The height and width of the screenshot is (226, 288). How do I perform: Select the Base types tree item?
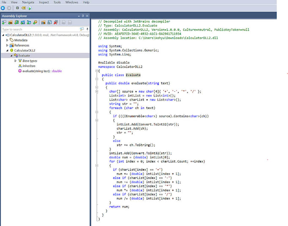[x=30, y=61]
